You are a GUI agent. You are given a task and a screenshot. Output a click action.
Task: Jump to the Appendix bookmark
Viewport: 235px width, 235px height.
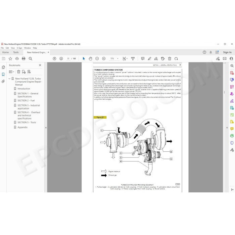pos(22,127)
